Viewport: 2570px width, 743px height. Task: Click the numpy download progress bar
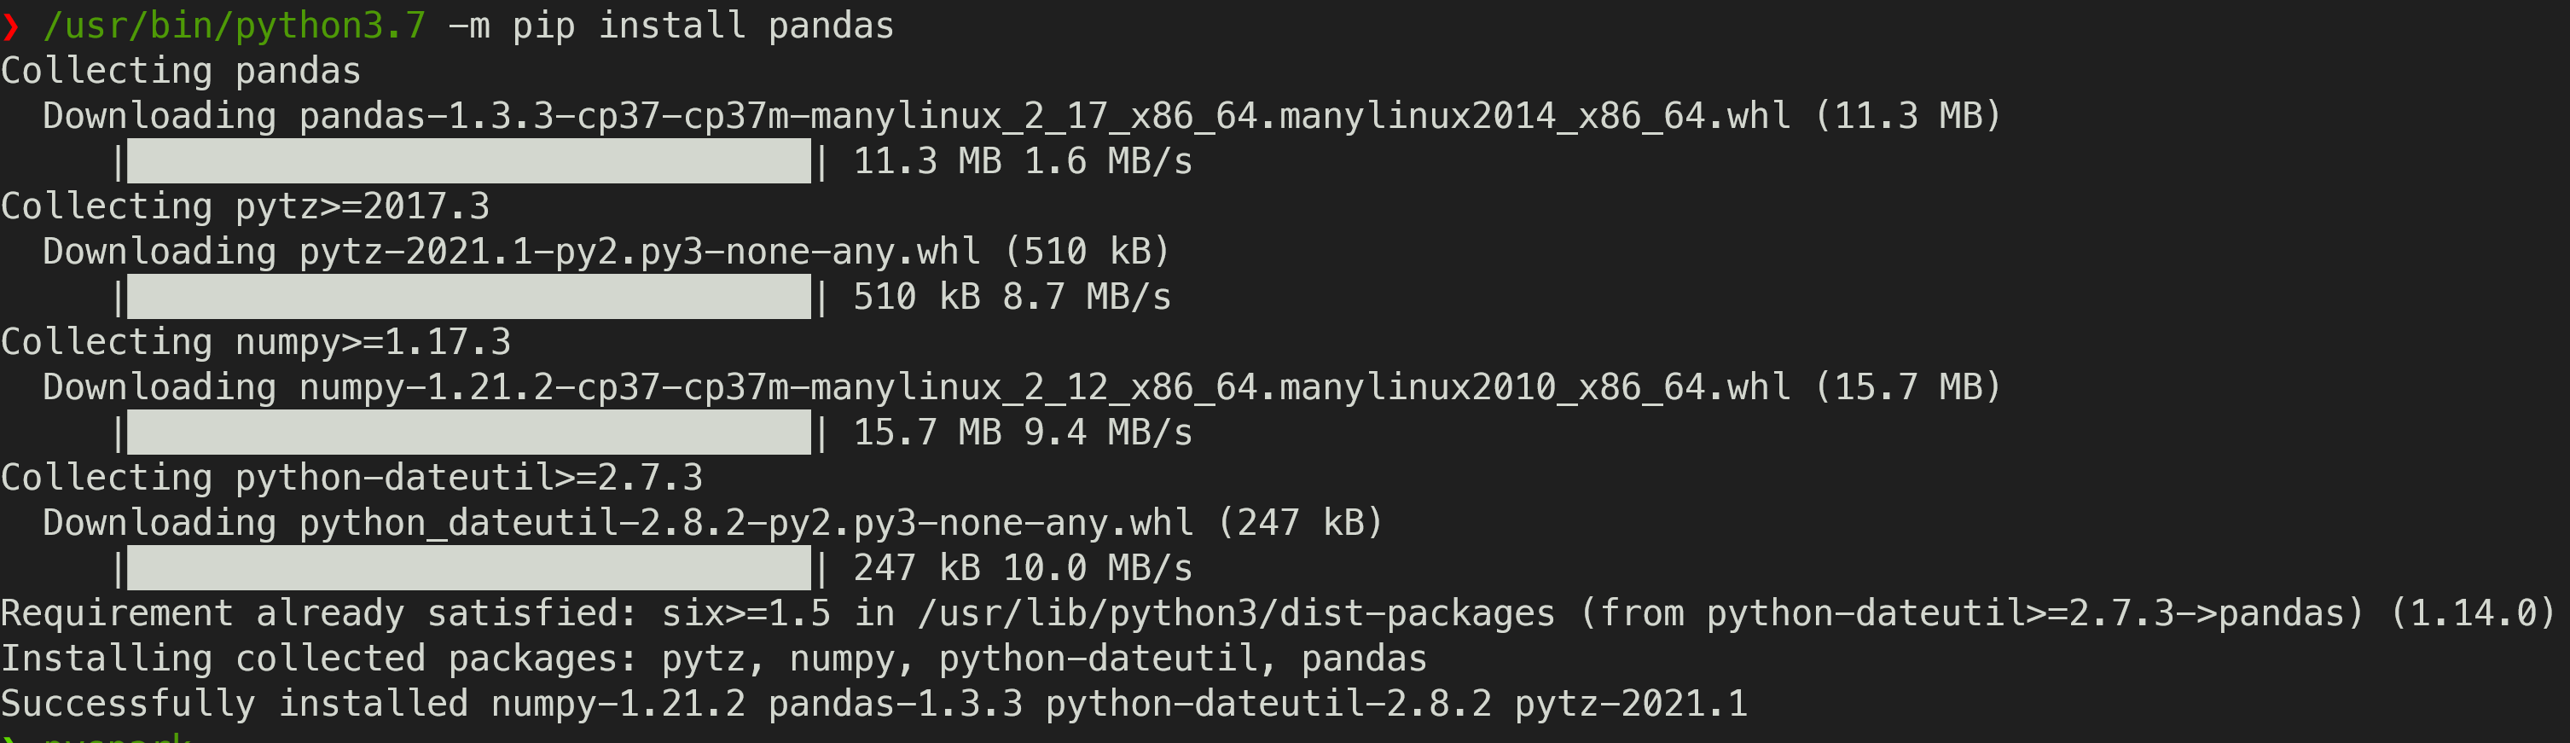click(x=469, y=432)
